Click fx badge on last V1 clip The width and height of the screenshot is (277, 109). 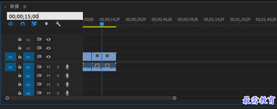click(107, 56)
